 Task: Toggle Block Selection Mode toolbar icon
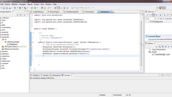point(64,8)
